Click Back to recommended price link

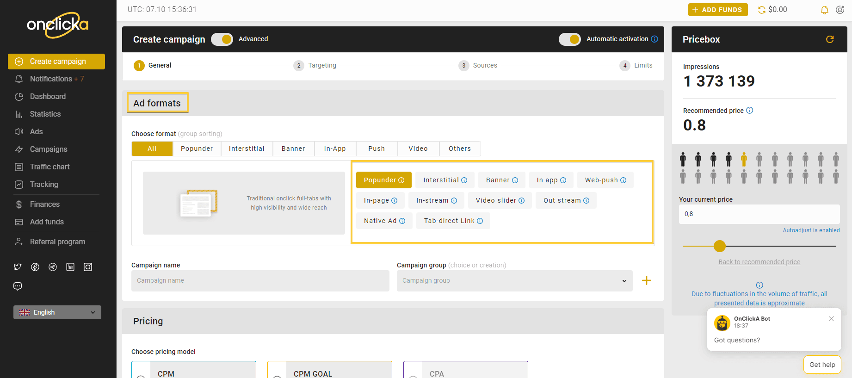pos(759,262)
